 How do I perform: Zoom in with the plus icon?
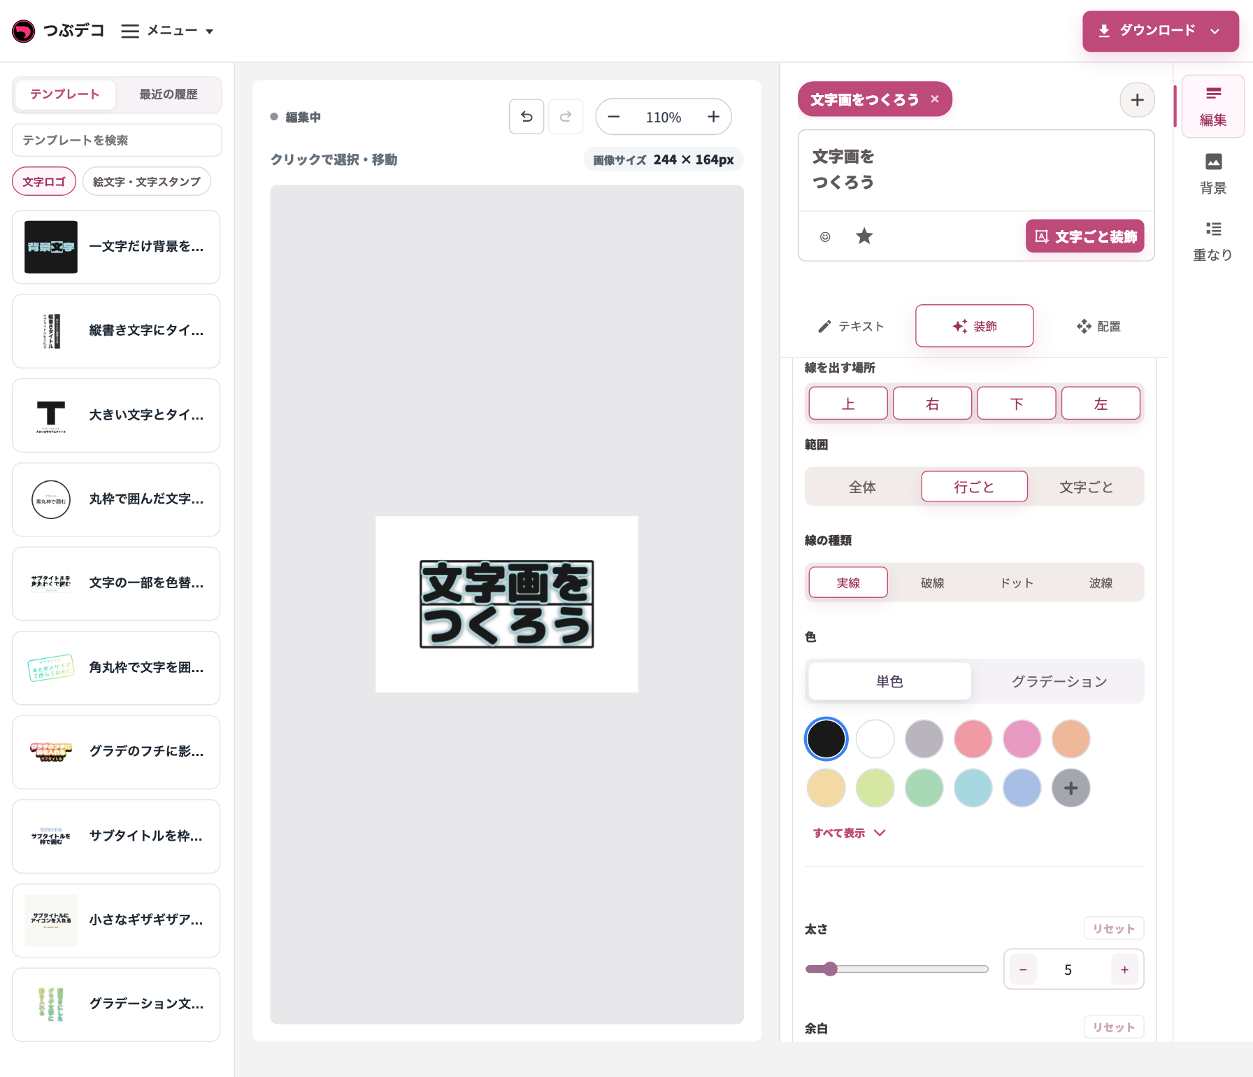pos(713,117)
